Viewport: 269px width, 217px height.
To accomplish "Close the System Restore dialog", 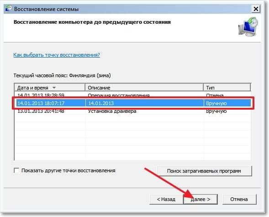I will pos(256,9).
